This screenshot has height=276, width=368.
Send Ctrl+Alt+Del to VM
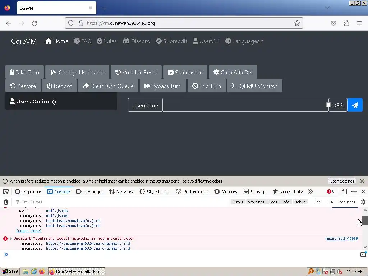pyautogui.click(x=233, y=72)
